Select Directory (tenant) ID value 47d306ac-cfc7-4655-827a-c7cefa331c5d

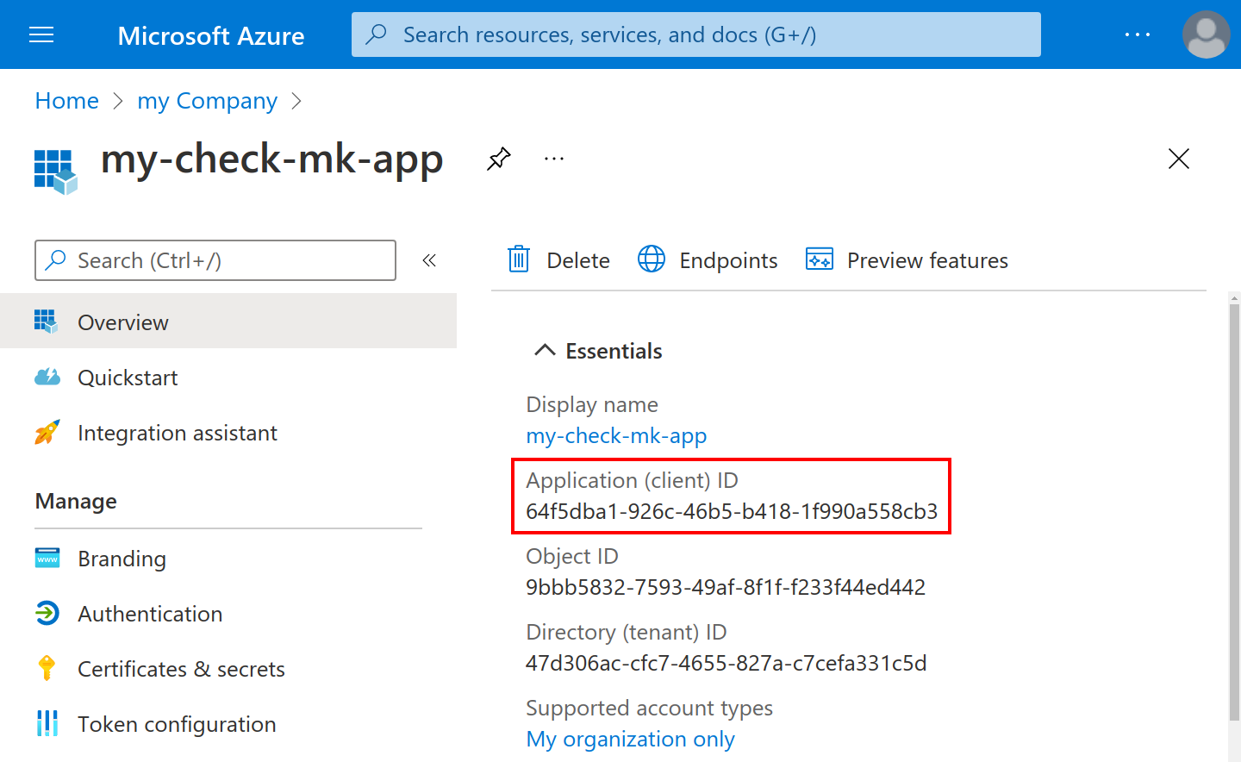727,663
